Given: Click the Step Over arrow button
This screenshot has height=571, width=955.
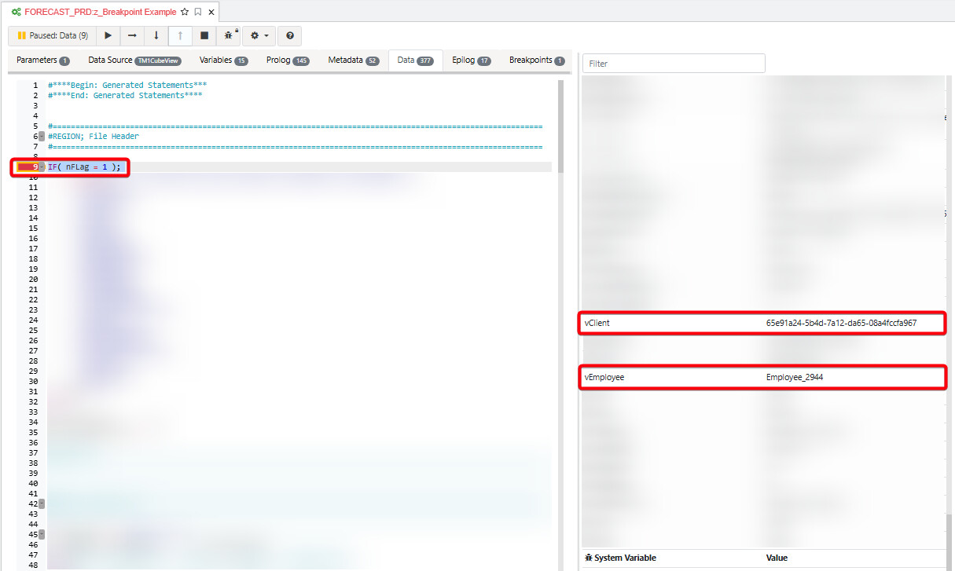Looking at the screenshot, I should click(x=132, y=36).
